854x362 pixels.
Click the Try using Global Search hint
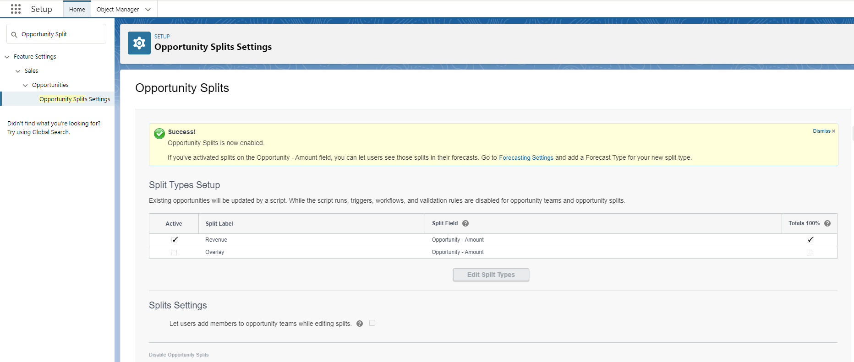point(38,132)
